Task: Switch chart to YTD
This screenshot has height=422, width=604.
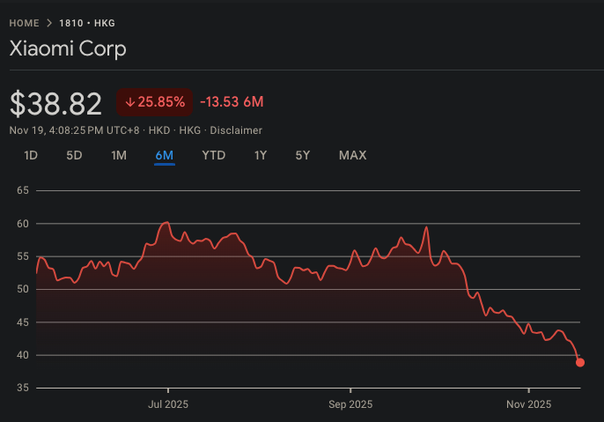Action: (214, 156)
